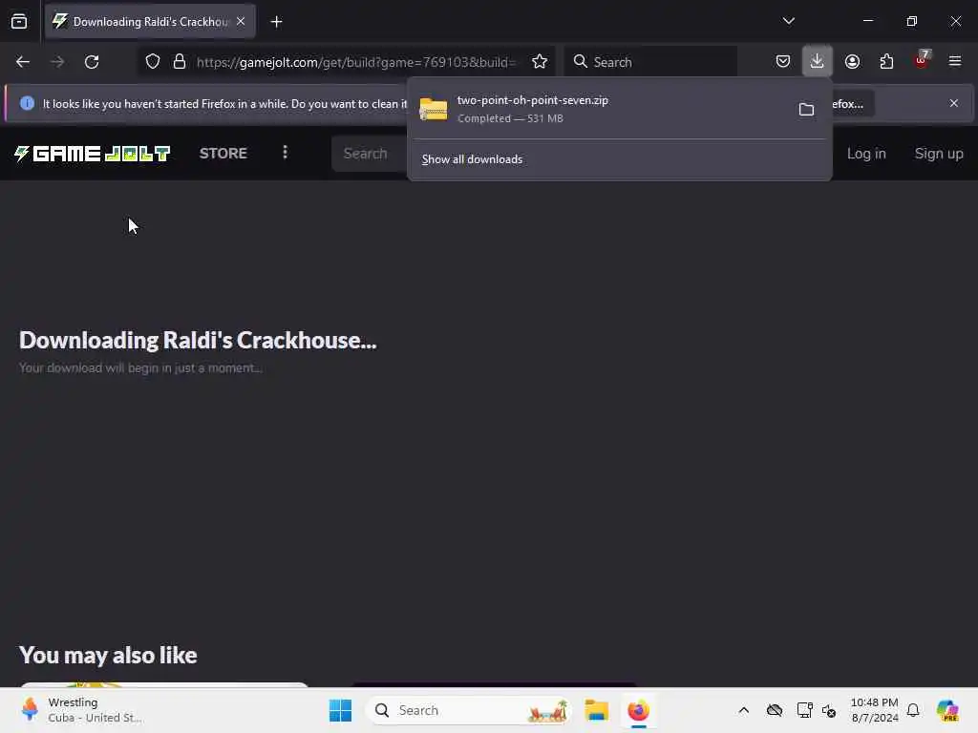Click the OneDrive cloud tray icon

774,710
